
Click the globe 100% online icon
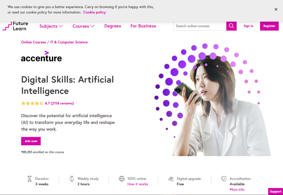click(x=122, y=179)
